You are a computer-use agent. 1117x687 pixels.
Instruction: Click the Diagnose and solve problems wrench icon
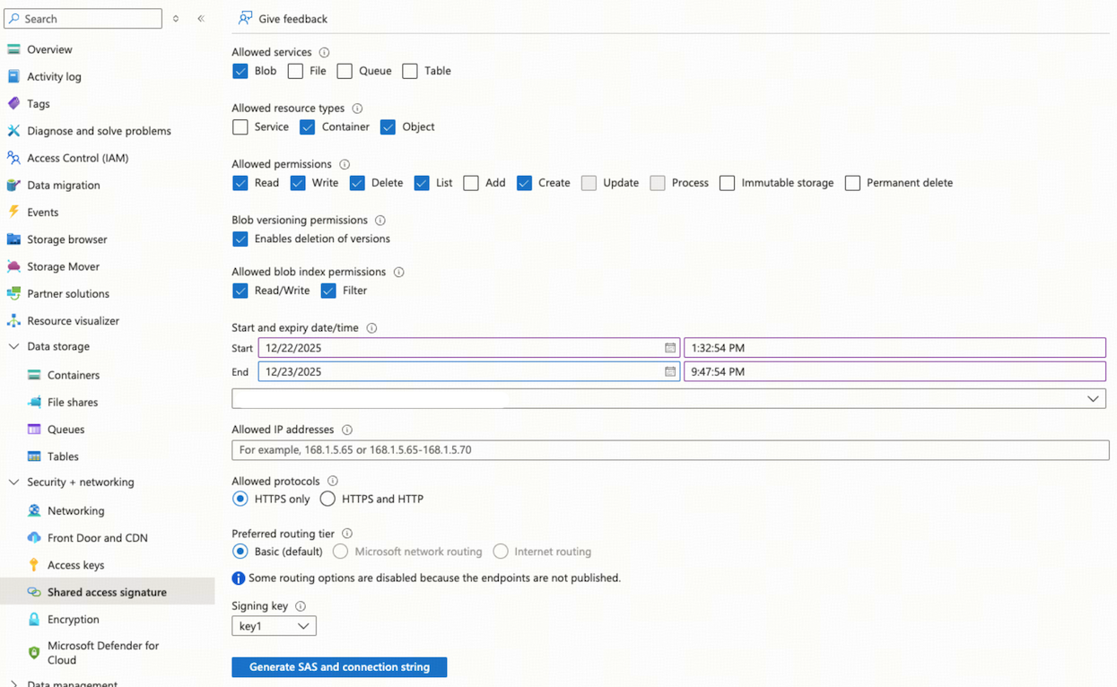click(16, 130)
